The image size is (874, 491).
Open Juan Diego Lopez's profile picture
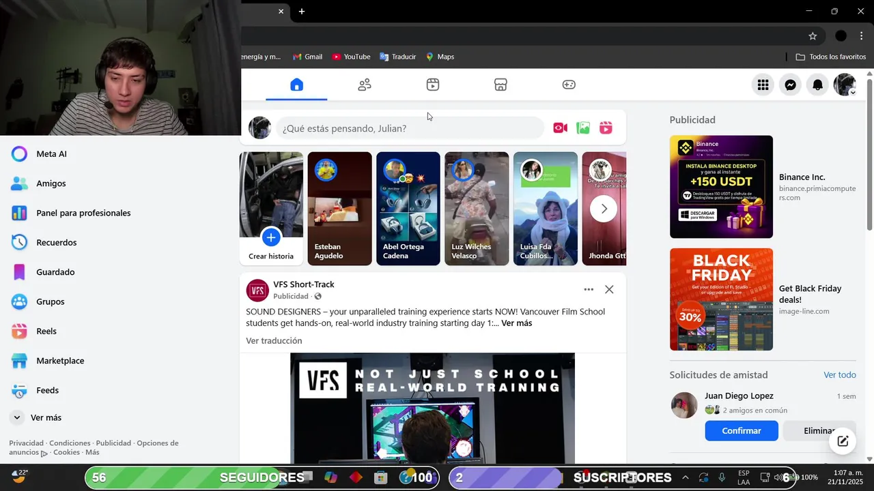684,405
